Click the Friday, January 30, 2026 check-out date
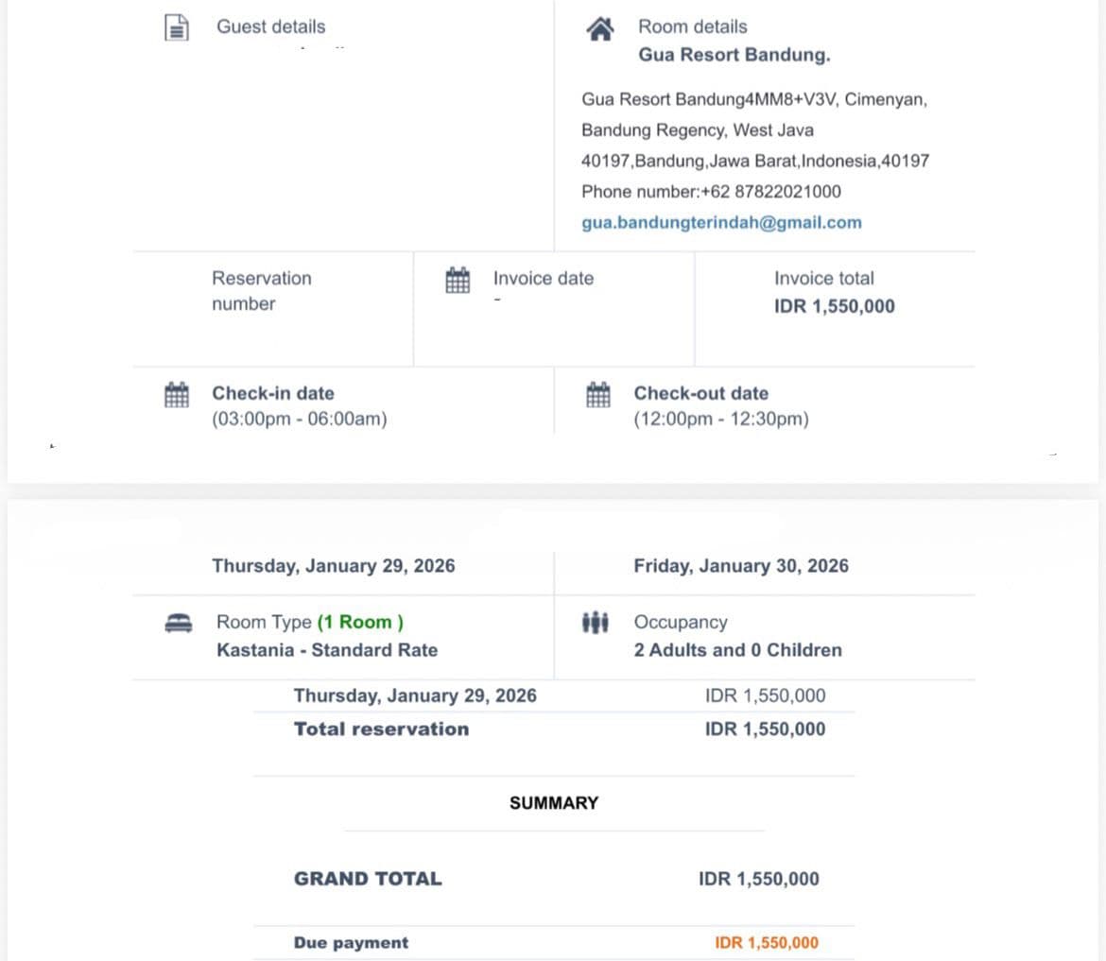This screenshot has width=1106, height=961. [x=741, y=566]
